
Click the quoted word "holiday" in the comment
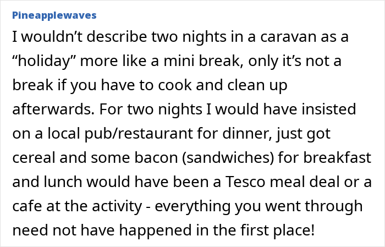pos(45,61)
